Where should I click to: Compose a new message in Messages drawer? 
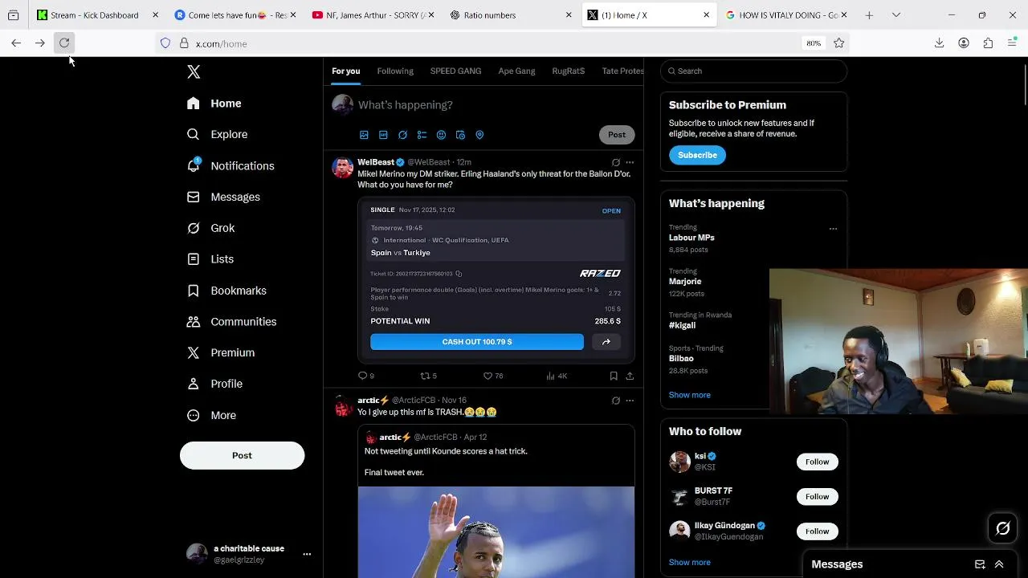coord(980,564)
